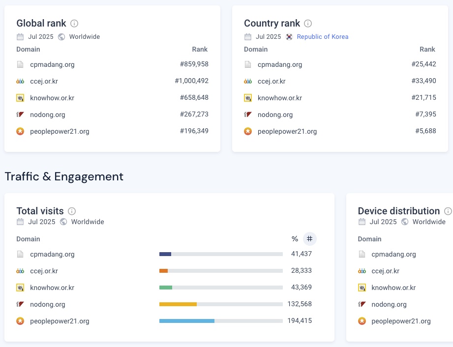Screen dimensions: 453x347
Task: Click the Domain column header in Country rank
Action: (x=256, y=49)
